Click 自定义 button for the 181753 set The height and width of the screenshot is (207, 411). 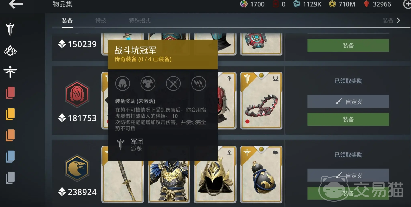pos(348,102)
